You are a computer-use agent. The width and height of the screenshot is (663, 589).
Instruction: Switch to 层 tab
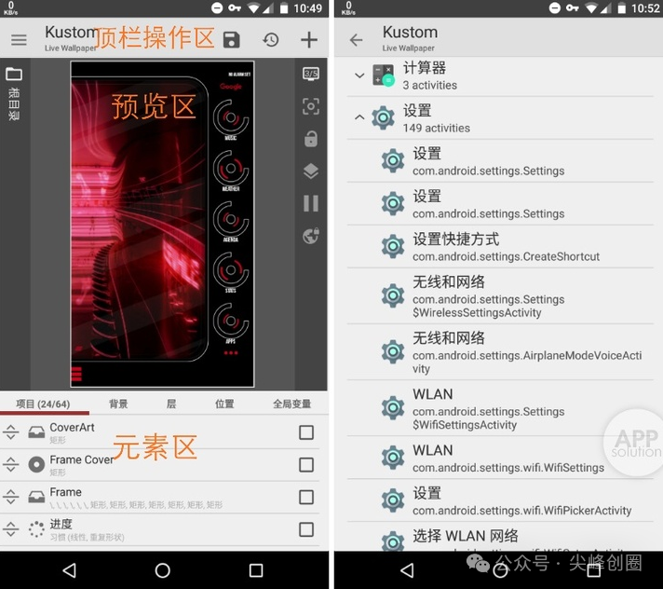[171, 404]
